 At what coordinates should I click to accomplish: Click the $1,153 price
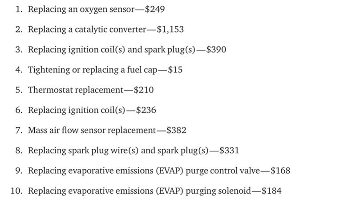pyautogui.click(x=170, y=29)
